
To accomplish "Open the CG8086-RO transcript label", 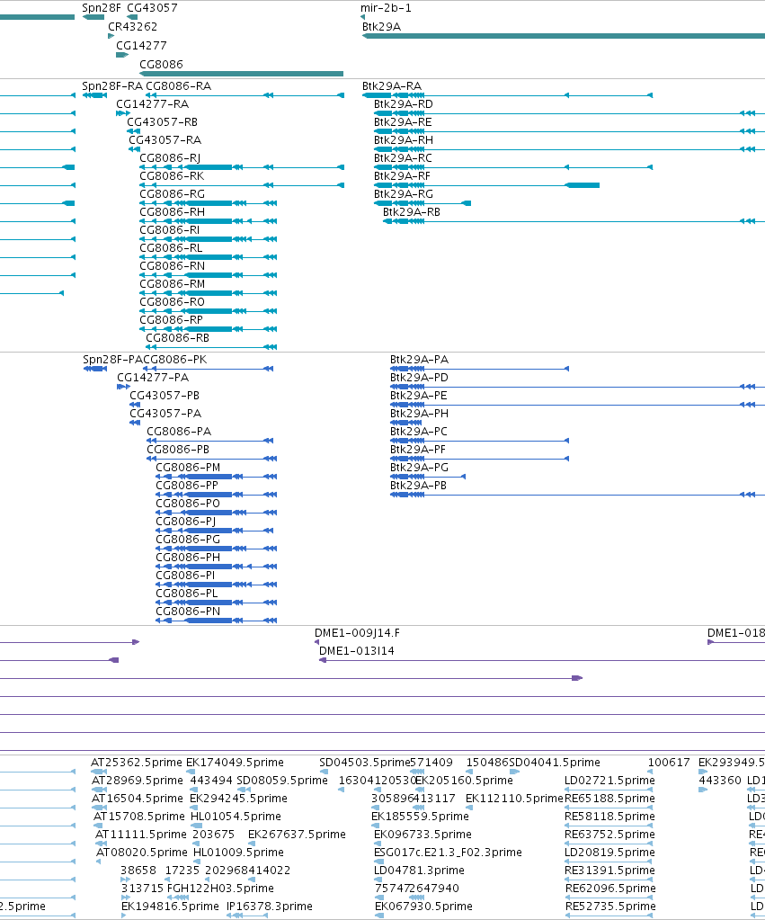I will [x=172, y=301].
